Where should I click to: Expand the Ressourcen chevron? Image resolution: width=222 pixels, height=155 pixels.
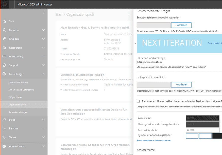point(43,48)
